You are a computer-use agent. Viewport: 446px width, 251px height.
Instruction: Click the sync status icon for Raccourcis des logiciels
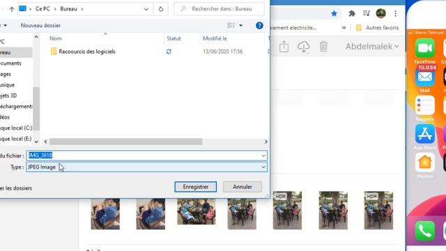click(169, 52)
